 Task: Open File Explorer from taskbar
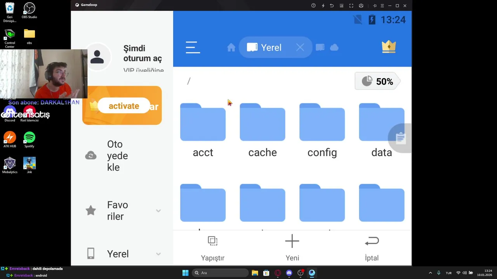point(255,273)
